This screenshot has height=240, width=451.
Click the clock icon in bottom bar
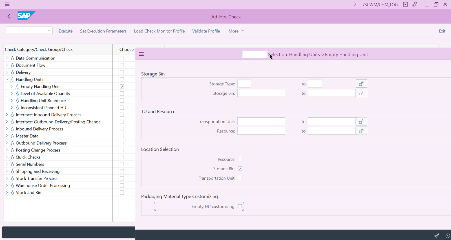tap(447, 235)
